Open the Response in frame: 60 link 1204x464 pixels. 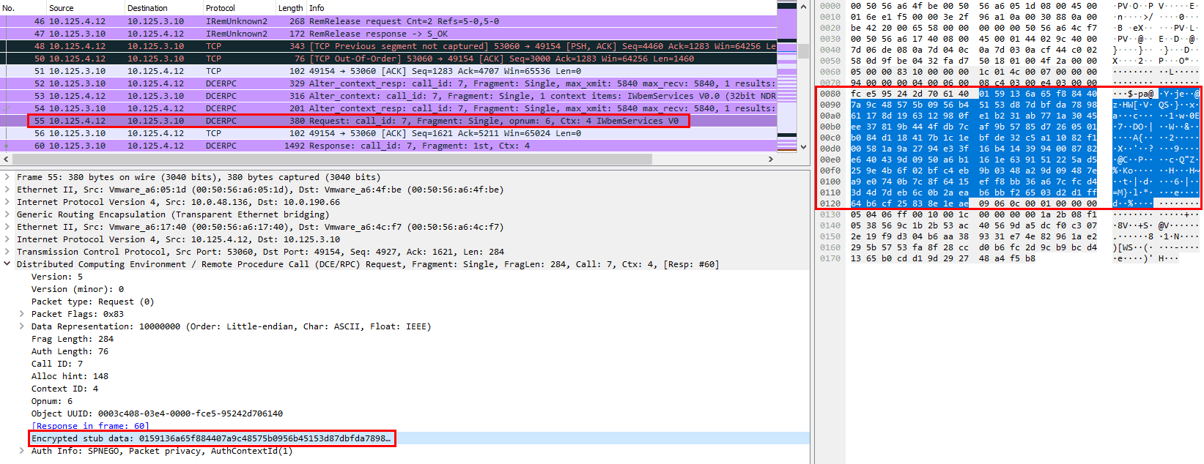pos(89,426)
